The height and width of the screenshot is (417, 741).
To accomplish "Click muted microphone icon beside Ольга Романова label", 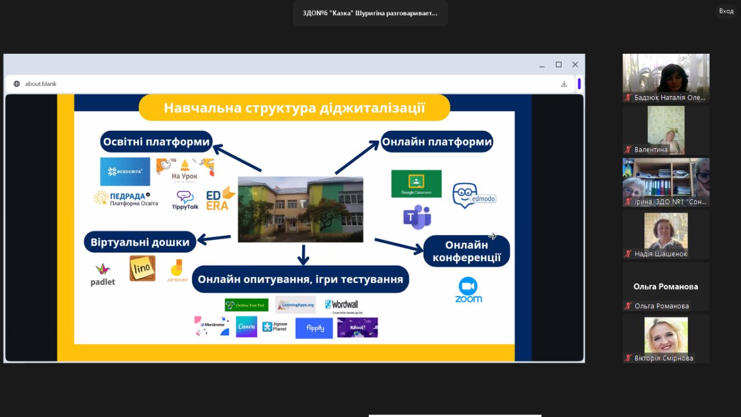I will coord(628,306).
